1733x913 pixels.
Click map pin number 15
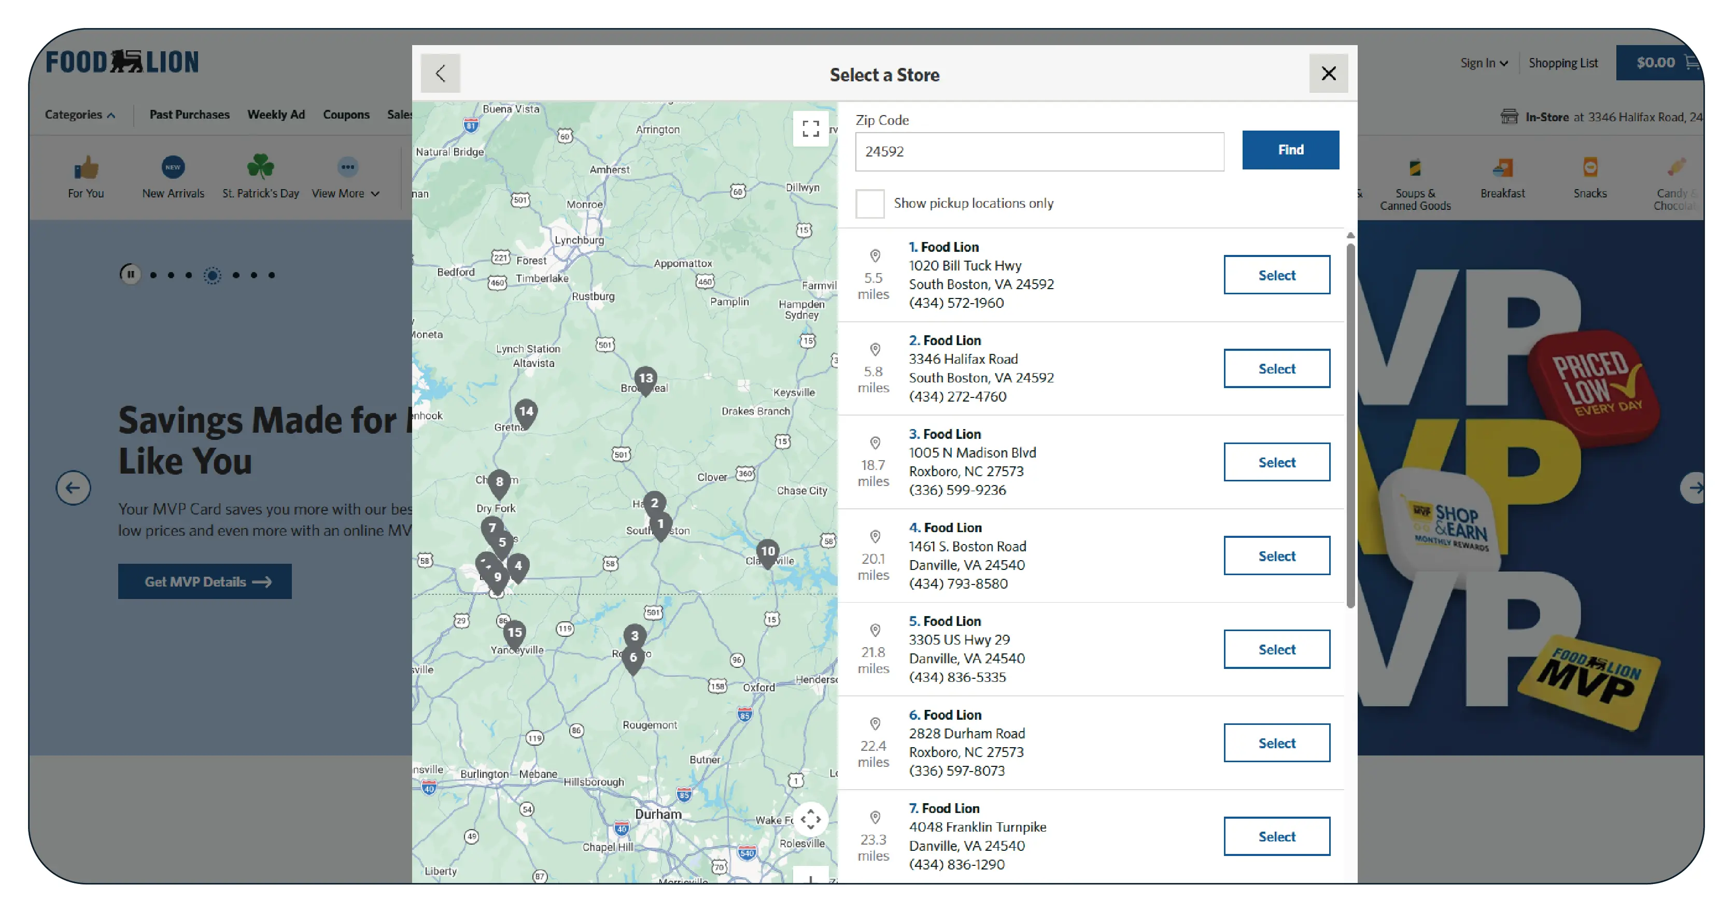point(515,633)
